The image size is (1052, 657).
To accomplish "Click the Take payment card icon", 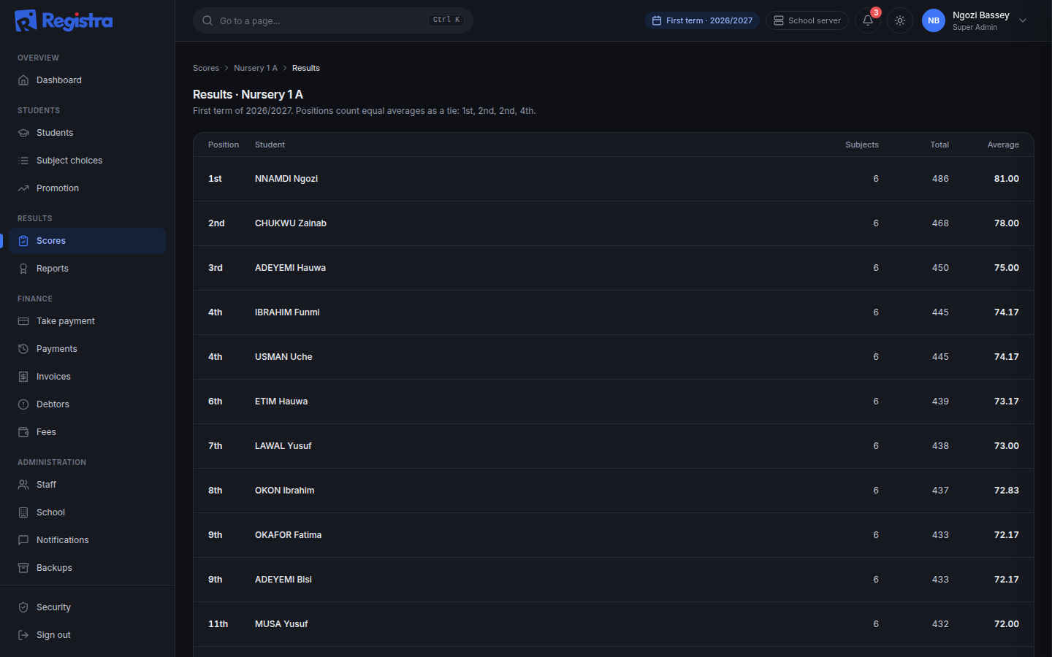I will click(x=23, y=321).
